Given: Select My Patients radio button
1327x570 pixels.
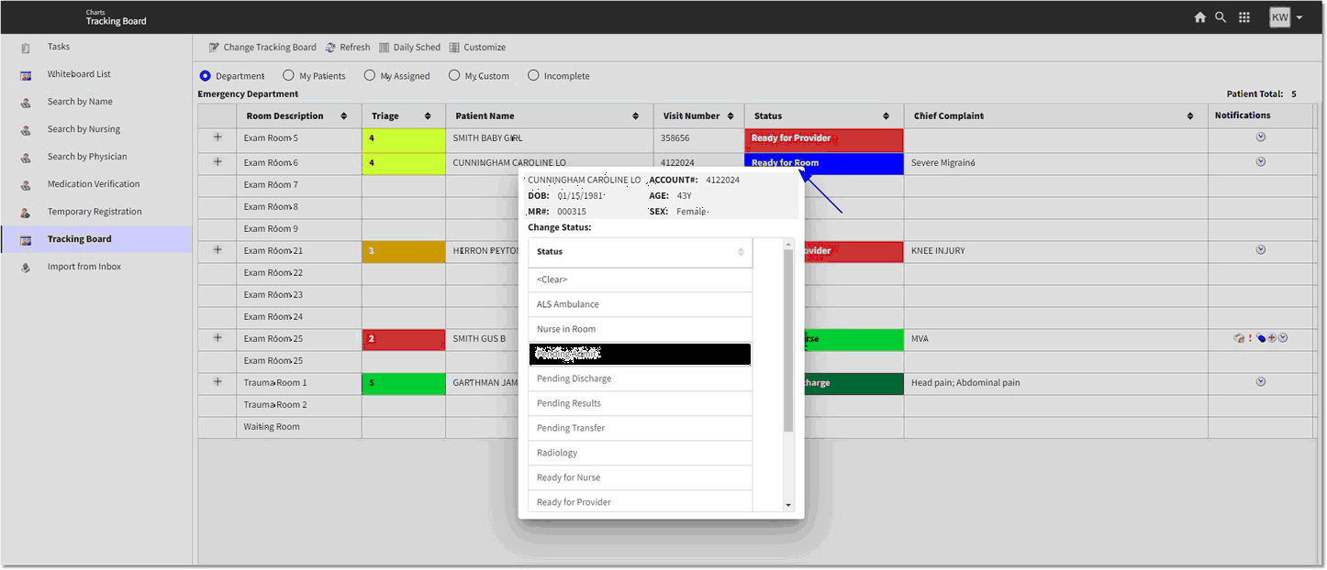Looking at the screenshot, I should click(288, 76).
